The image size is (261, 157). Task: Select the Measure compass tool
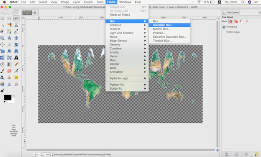(9, 38)
